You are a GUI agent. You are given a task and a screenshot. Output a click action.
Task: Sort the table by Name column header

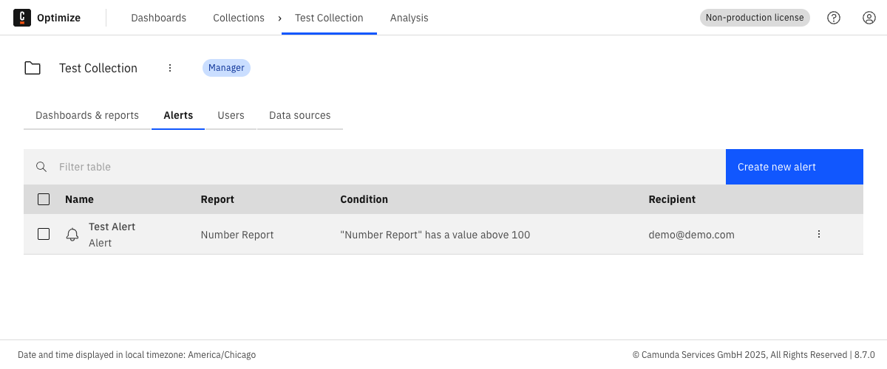(79, 199)
